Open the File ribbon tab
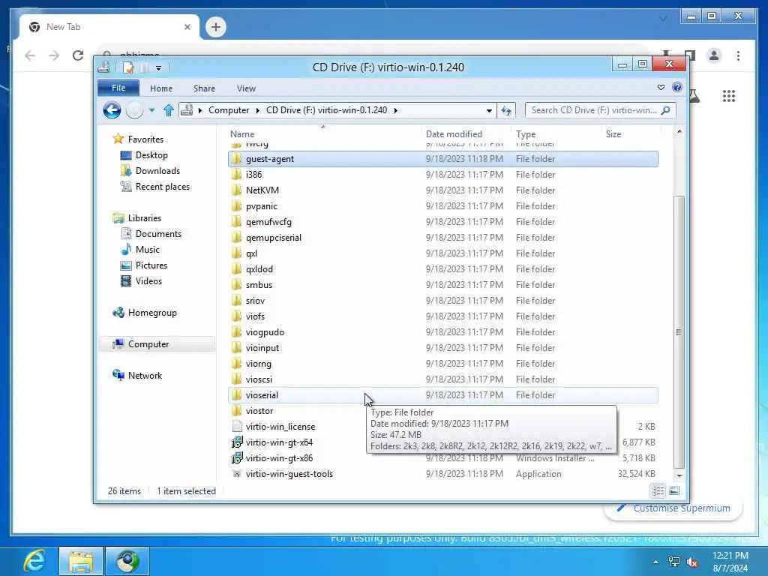The width and height of the screenshot is (768, 576). point(118,88)
